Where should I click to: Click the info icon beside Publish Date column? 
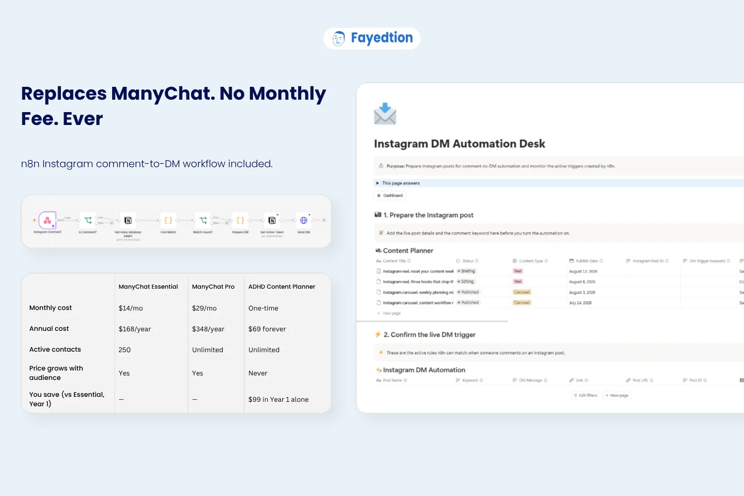pyautogui.click(x=601, y=261)
